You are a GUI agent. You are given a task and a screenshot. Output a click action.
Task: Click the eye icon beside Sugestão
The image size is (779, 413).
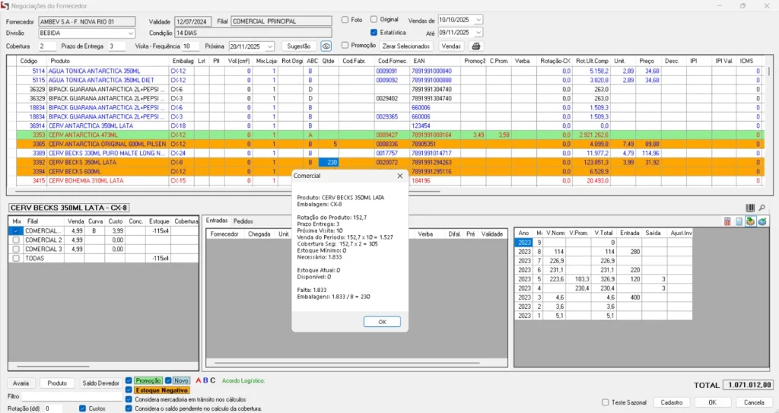(x=326, y=46)
